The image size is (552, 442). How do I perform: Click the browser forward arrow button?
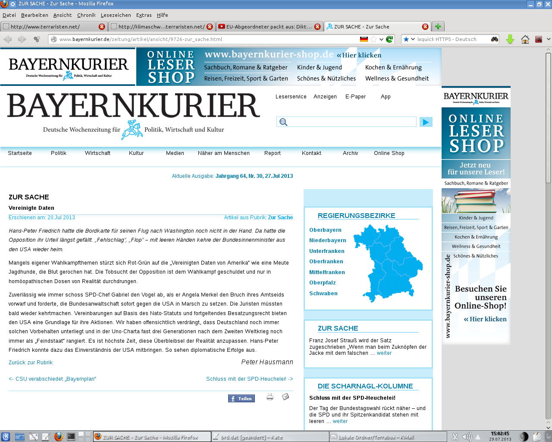[22, 39]
